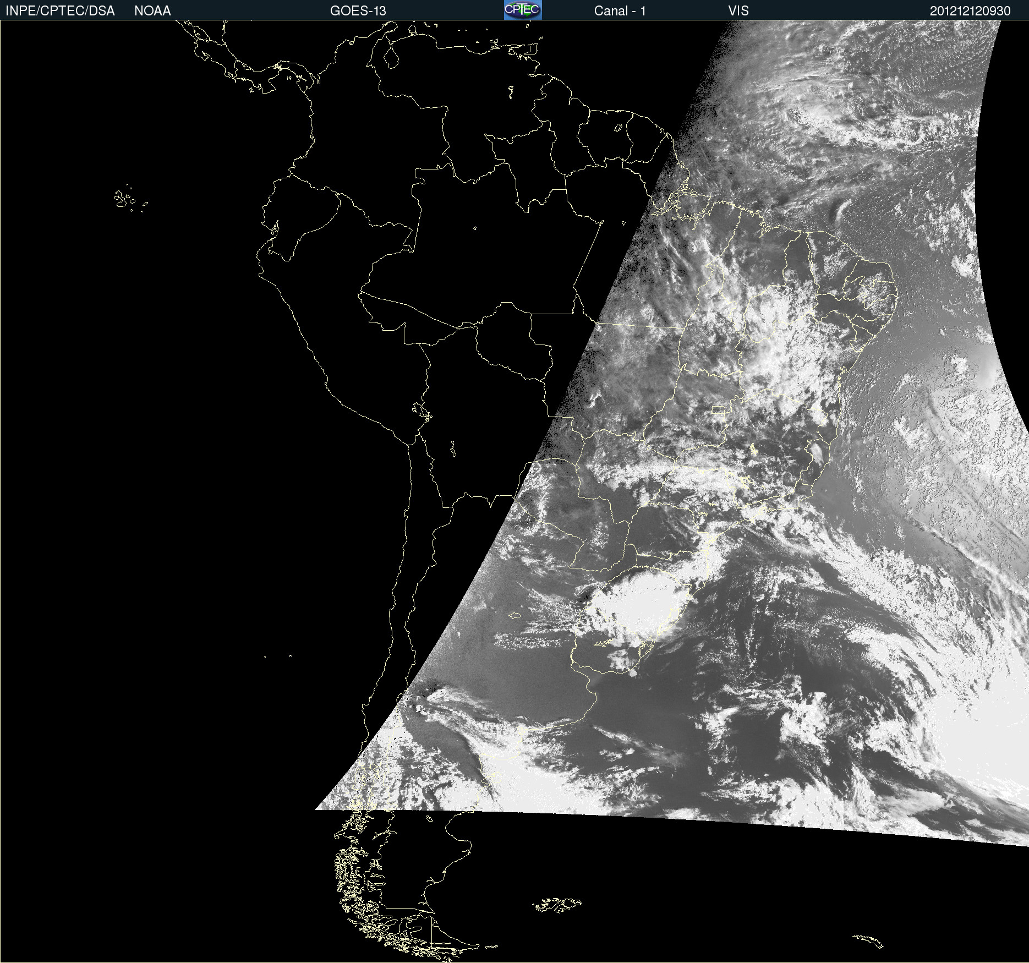The height and width of the screenshot is (963, 1029).
Task: Select the Canal - 1 label
Action: (620, 11)
